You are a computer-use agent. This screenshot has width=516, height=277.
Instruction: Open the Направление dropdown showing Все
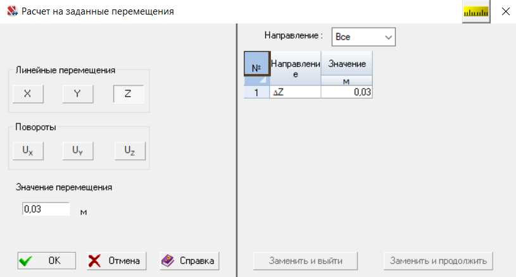(x=363, y=37)
